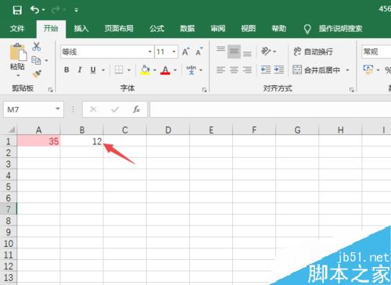
Task: Click the Borders icon
Action: coord(119,69)
